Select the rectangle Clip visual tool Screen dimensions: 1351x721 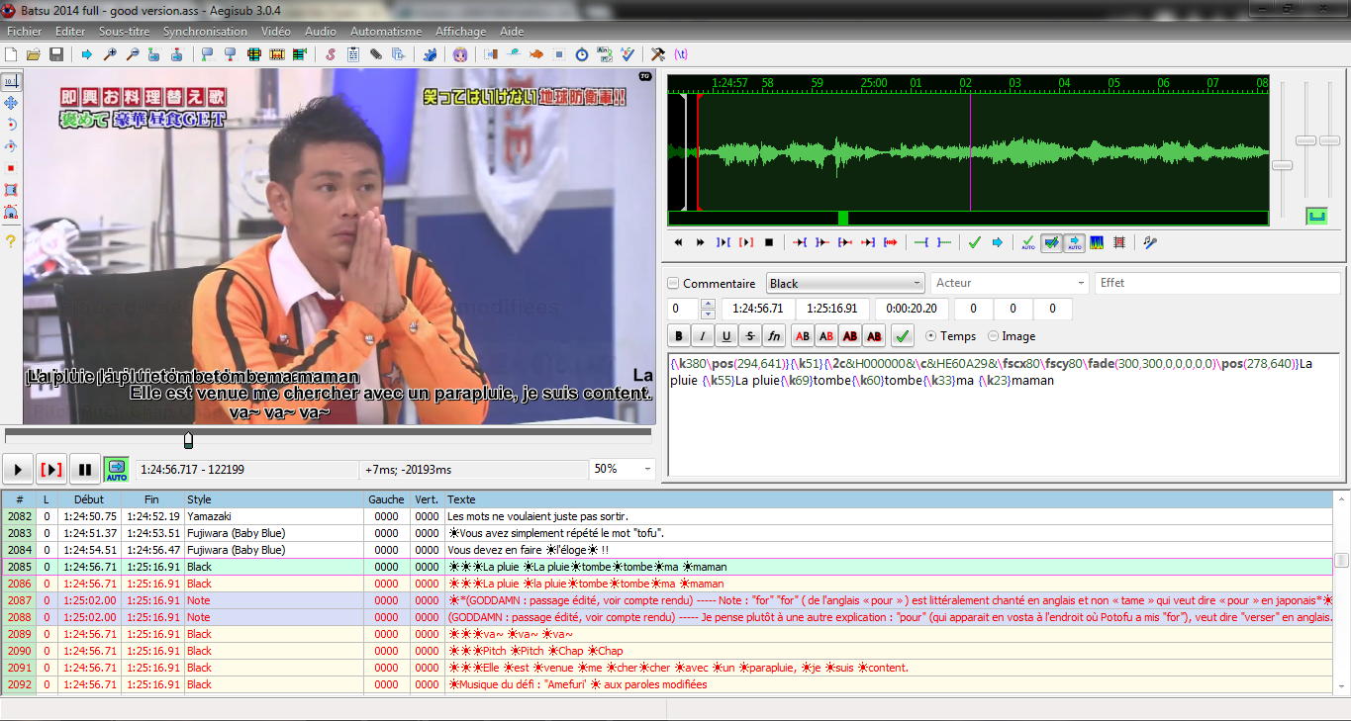(11, 190)
